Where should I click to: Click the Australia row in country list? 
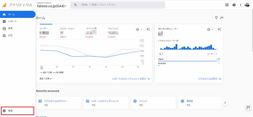[189, 64]
